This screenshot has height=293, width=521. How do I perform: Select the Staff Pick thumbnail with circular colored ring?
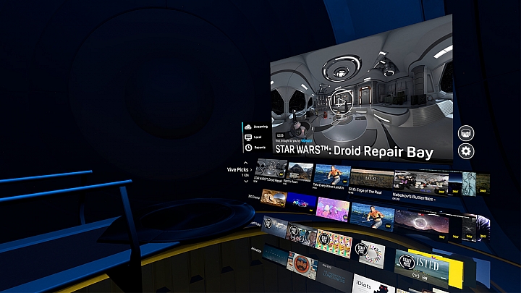click(370, 254)
